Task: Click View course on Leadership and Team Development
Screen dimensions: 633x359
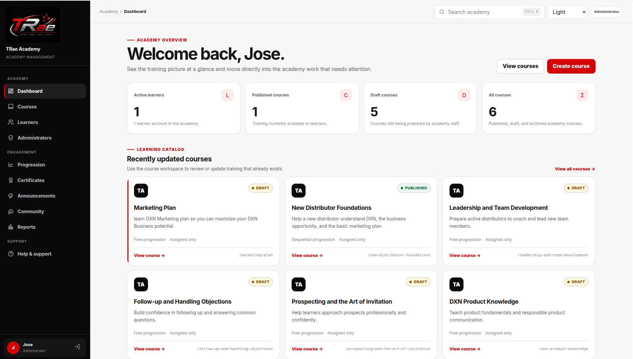Action: (x=465, y=256)
